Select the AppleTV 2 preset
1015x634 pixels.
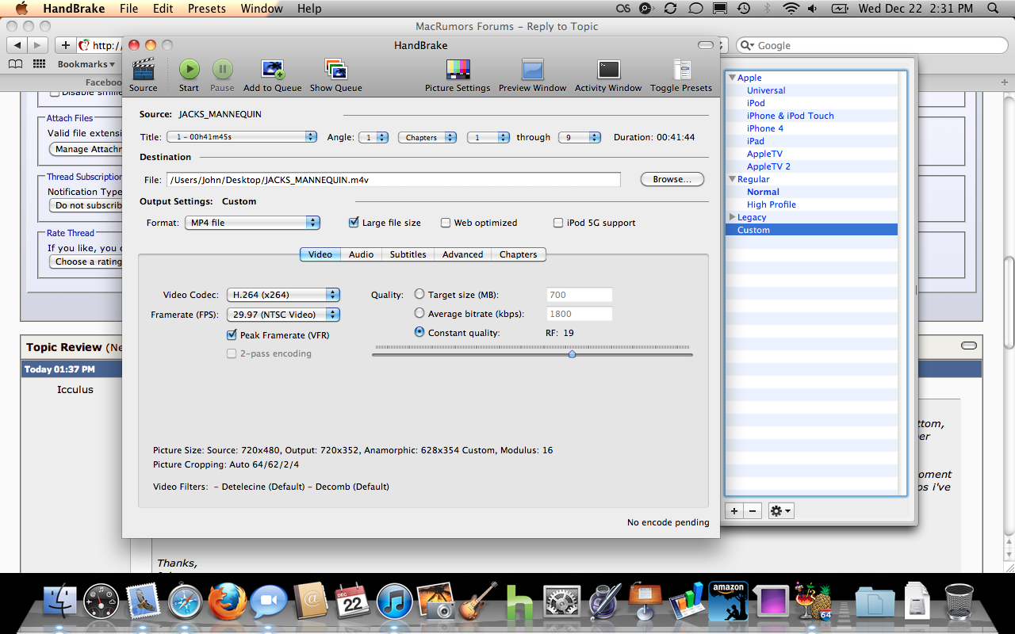768,166
